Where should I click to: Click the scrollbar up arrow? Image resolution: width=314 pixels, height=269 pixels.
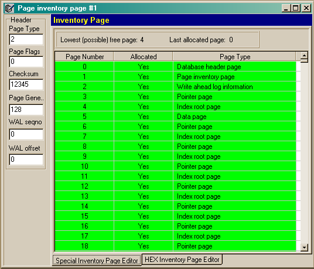[x=304, y=55]
